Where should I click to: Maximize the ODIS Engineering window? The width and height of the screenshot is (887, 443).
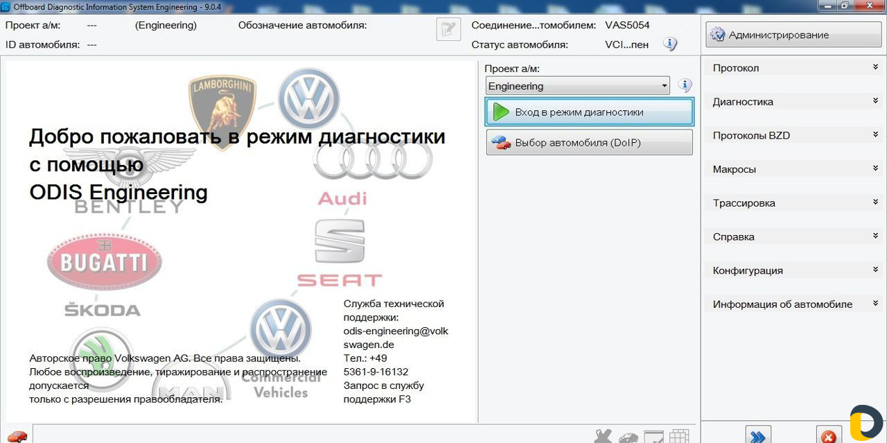[x=845, y=6]
